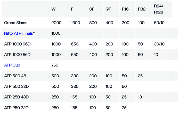
Task: Click the 2000 winner points cell
Action: tap(56, 23)
